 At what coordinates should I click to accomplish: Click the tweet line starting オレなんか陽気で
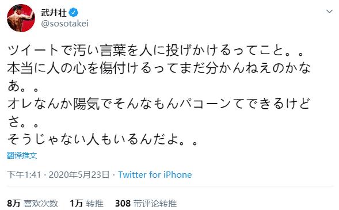click(158, 103)
